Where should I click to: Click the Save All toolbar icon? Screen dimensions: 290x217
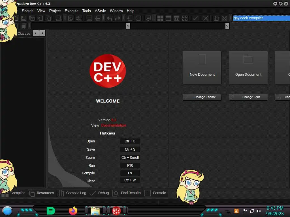point(32,18)
